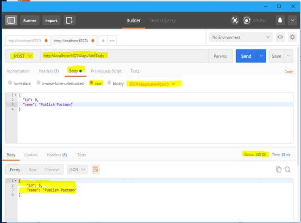Add a new request tab
This screenshot has height=223, width=301.
click(103, 41)
